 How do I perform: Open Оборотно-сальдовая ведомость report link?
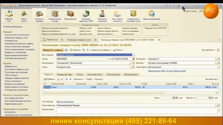[x=55, y=28]
